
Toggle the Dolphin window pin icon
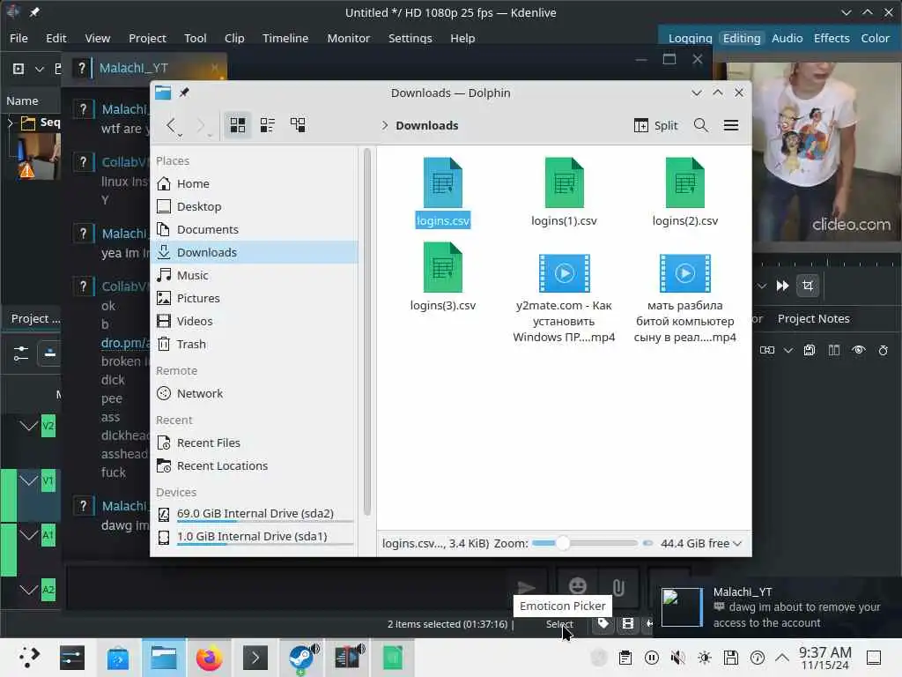(x=183, y=93)
